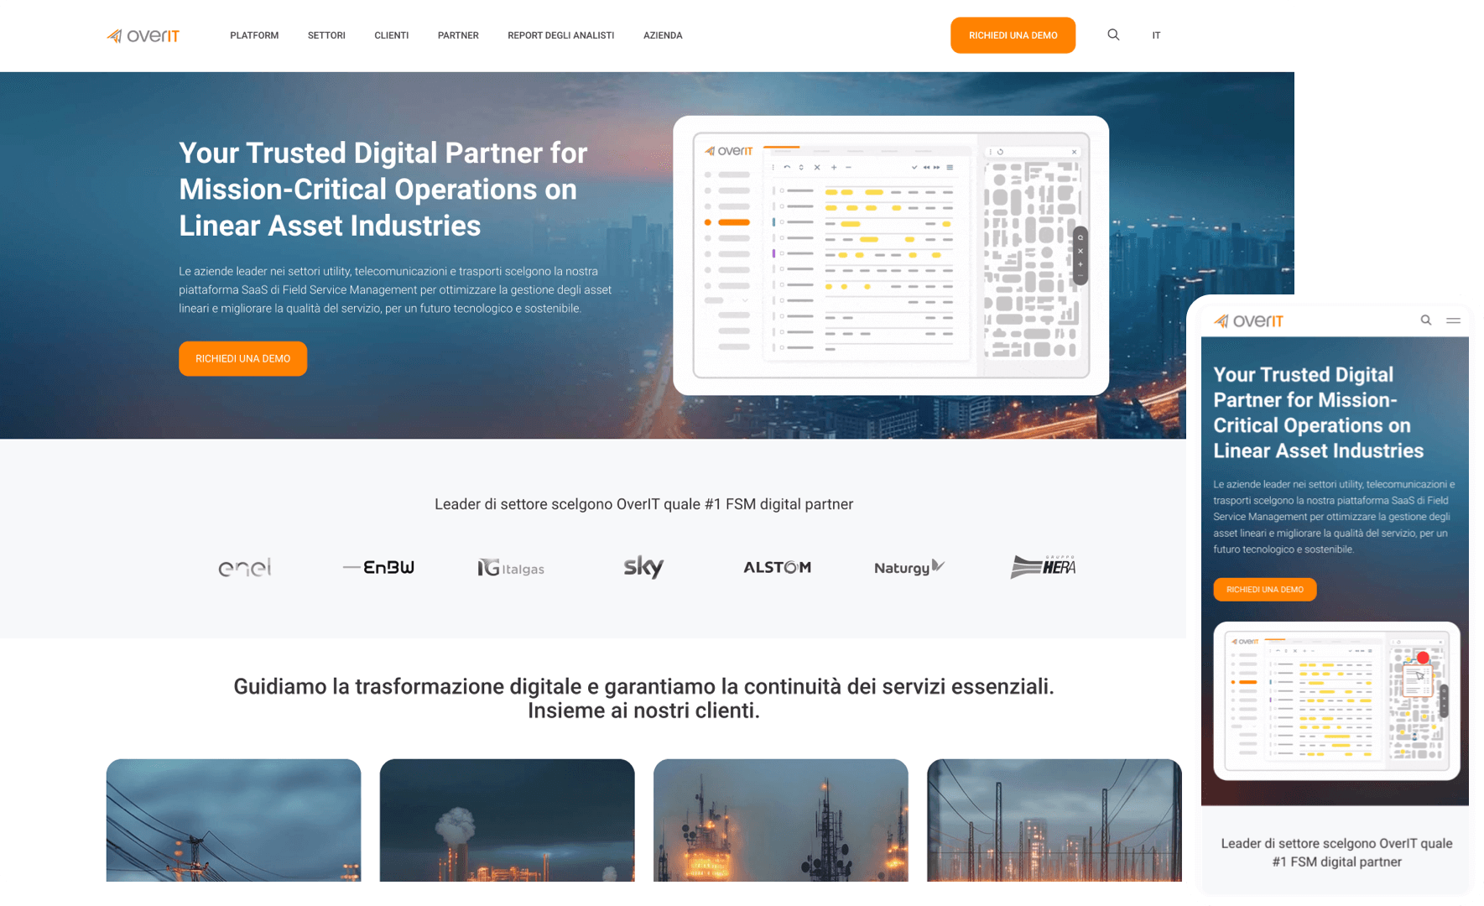Open the power lines sector card

point(233,820)
